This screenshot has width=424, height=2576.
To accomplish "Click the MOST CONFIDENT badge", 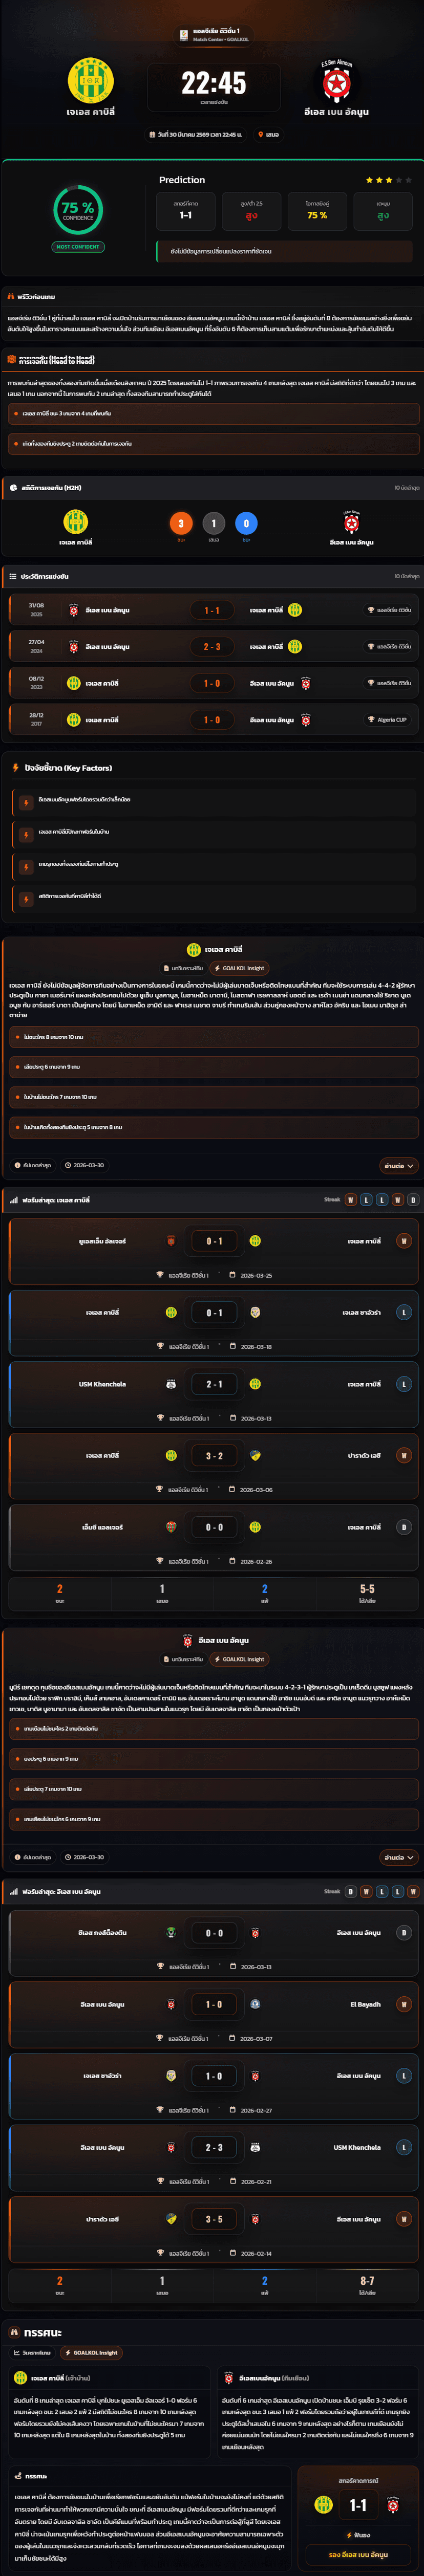I will [x=78, y=247].
